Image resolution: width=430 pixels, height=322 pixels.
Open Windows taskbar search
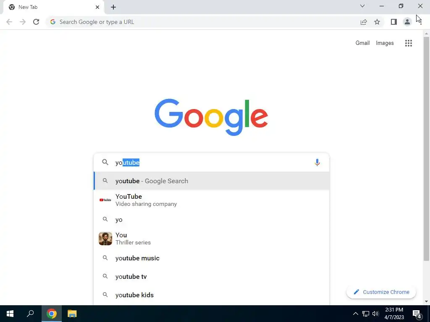pyautogui.click(x=30, y=314)
